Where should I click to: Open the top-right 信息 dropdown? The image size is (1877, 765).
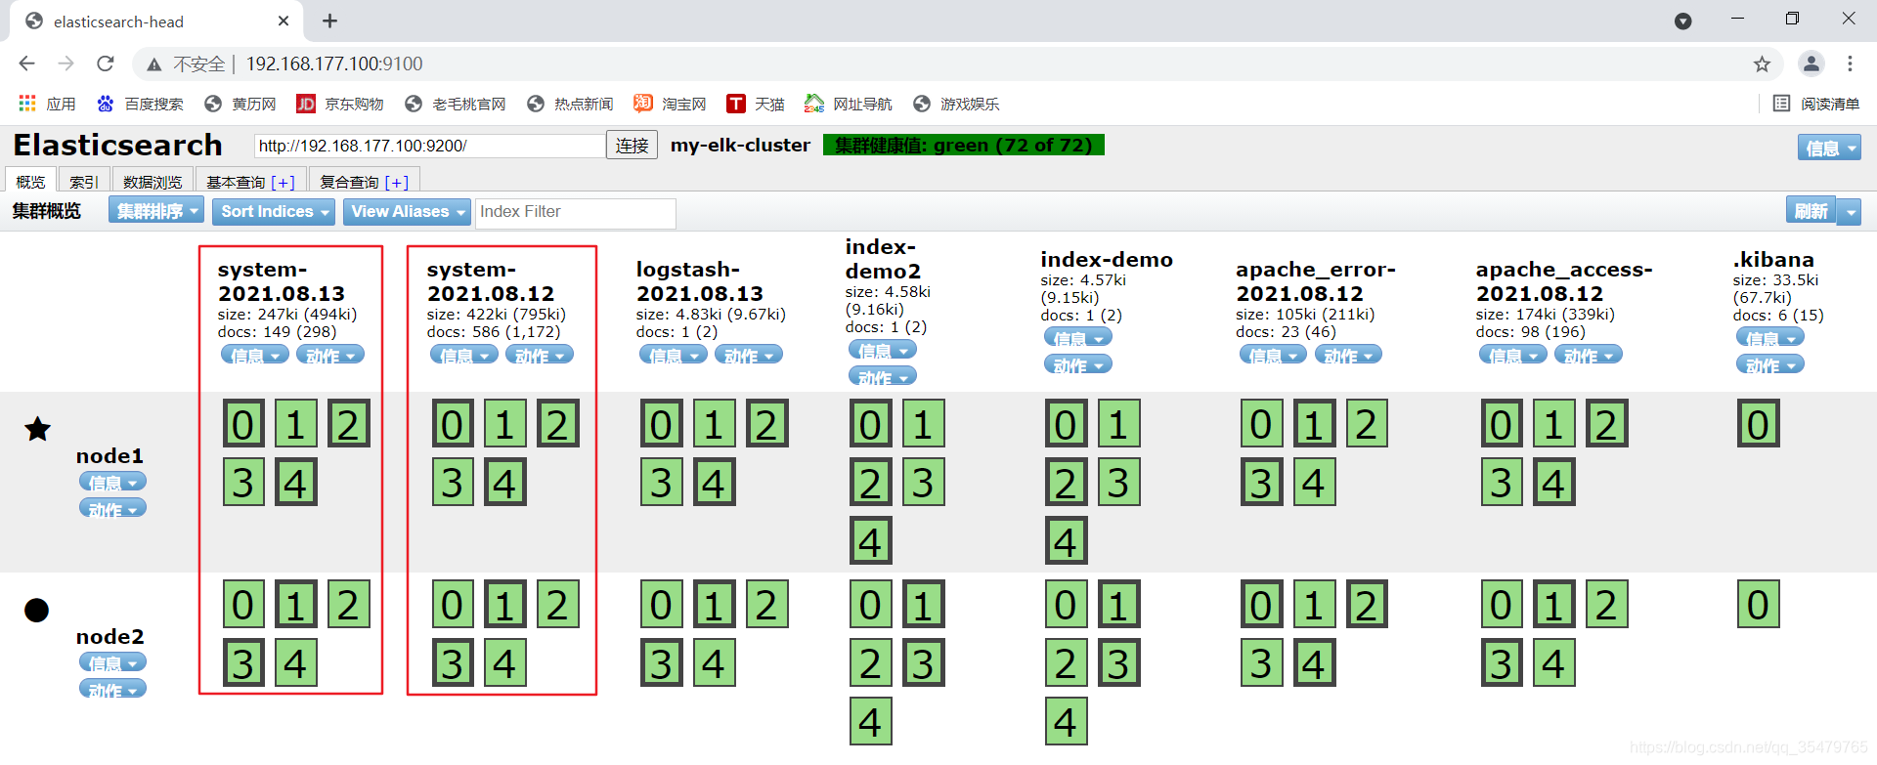click(x=1829, y=148)
